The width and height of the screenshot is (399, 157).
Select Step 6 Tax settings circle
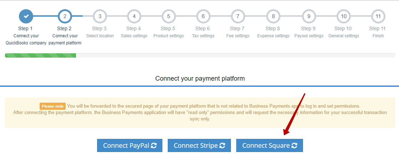[x=203, y=16]
